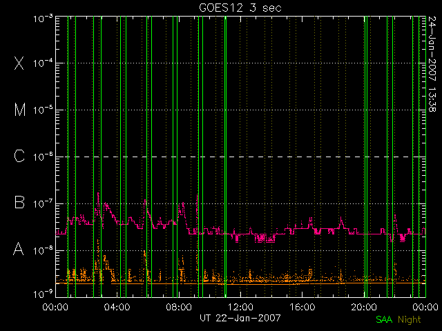This screenshot has height=331, width=442.
Task: Click the 10⁻⁶ y-axis tick label
Action: [x=43, y=157]
